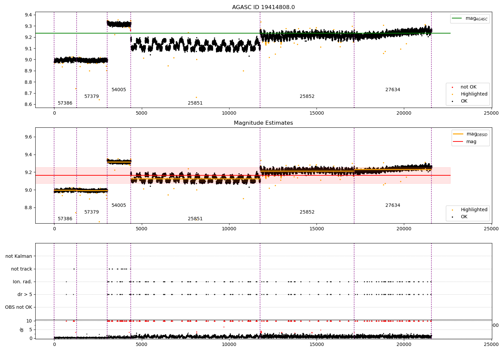
Task: Click obsid label 27634 in Magnitude Estimates plot
Action: [x=393, y=206]
